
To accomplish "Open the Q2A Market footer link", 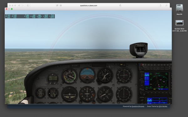I will point(163,106).
